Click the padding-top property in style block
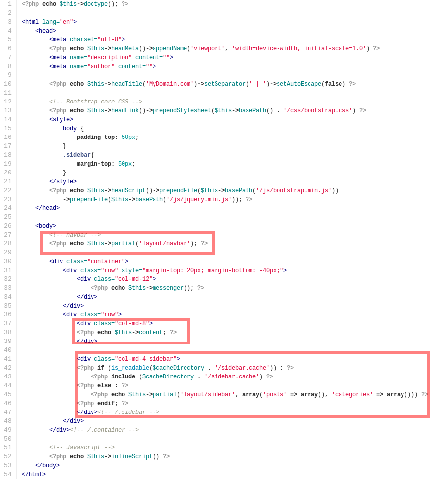This screenshot has height=479, width=434. [x=97, y=137]
